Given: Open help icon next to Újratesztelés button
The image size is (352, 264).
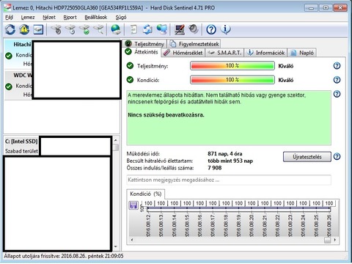Looking at the screenshot, I should pyautogui.click(x=337, y=156).
